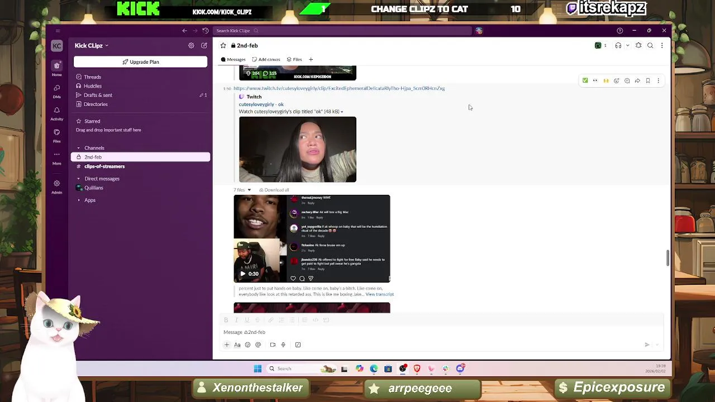Screen dimensions: 715x402
Task: Search within the channel magnifier icon
Action: point(650,45)
